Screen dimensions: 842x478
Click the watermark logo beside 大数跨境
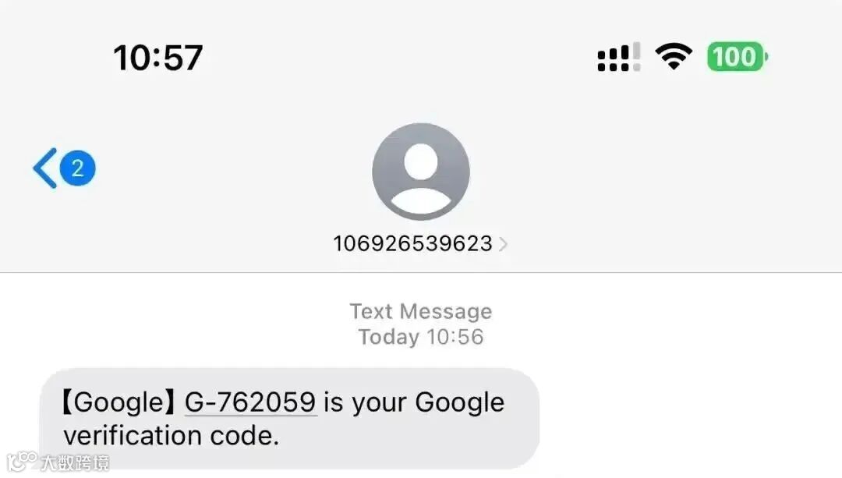click(22, 462)
